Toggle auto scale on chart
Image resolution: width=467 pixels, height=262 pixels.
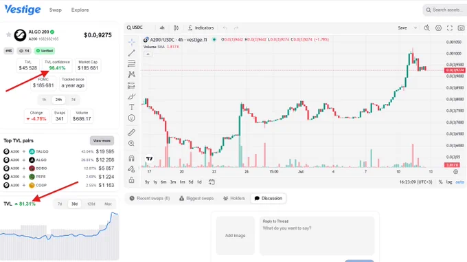[x=459, y=182]
